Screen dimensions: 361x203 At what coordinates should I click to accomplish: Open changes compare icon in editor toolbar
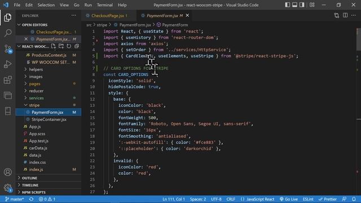pyautogui.click(x=337, y=15)
